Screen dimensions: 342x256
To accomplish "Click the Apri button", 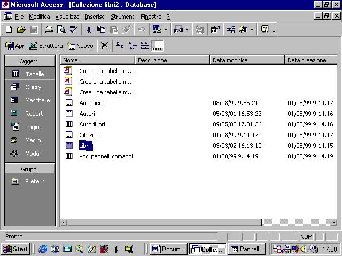I will (15, 46).
